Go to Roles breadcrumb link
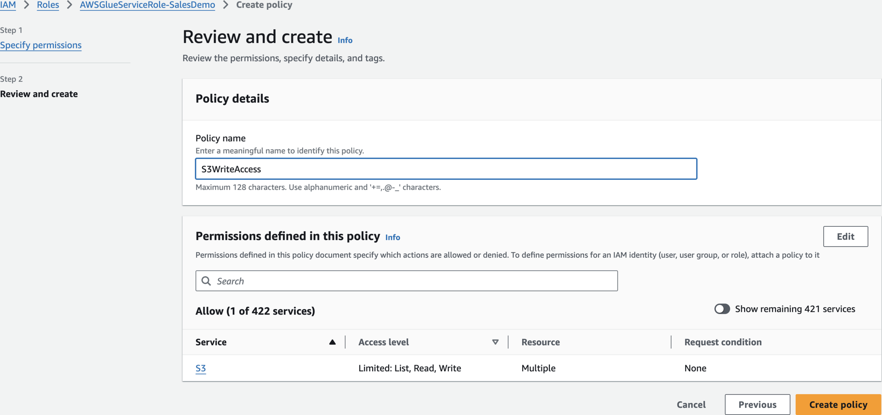 (48, 5)
